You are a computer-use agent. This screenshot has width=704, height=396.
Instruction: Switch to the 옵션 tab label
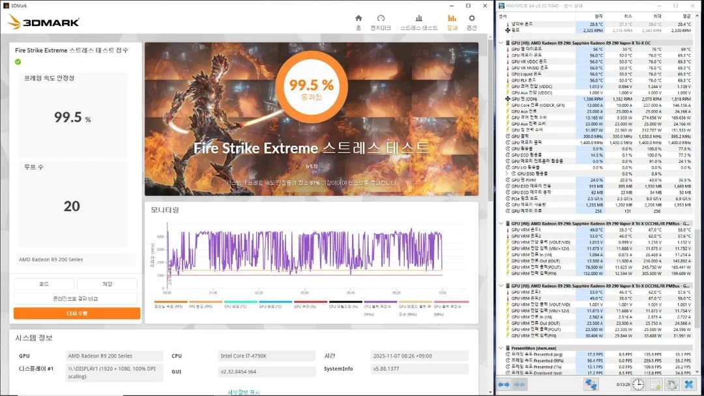tap(472, 28)
